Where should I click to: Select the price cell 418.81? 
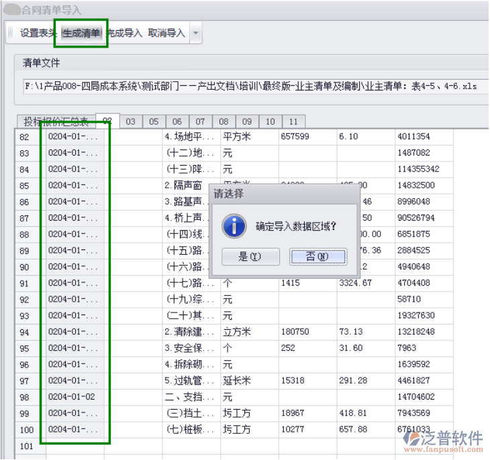coord(366,413)
